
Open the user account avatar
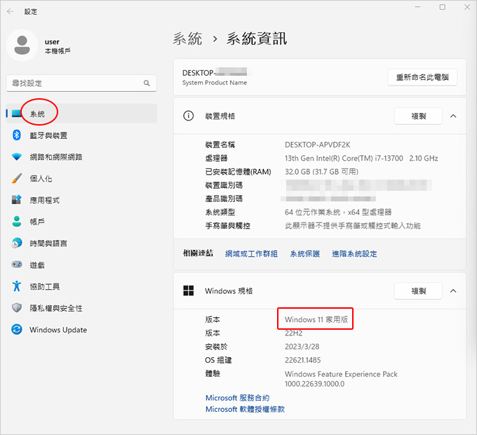coord(22,46)
